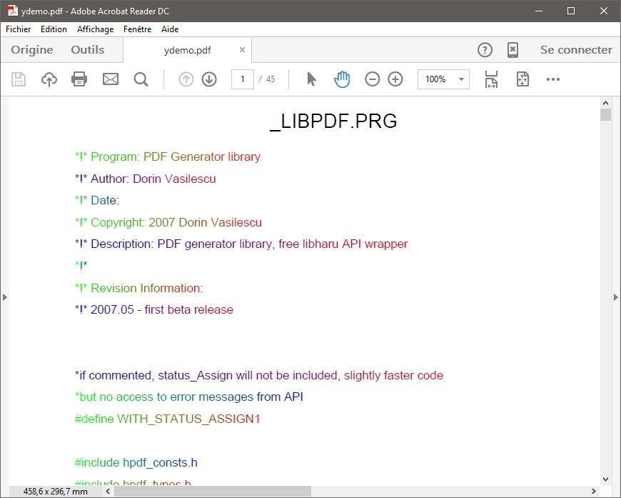This screenshot has height=498, width=621.
Task: Click the Date: line
Action: (x=97, y=201)
